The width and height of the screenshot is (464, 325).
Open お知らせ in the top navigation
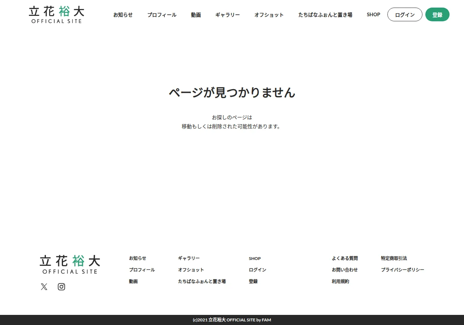(123, 15)
